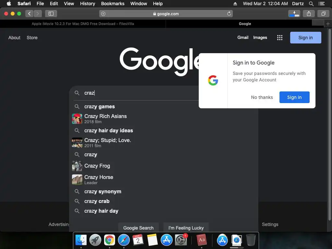Open the Edit menu
Viewport: 332px width, 249px height.
(54, 4)
